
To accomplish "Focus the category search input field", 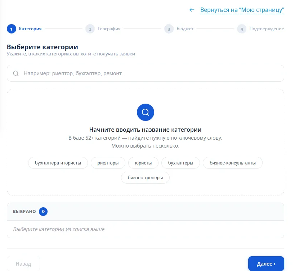I will (x=146, y=73).
